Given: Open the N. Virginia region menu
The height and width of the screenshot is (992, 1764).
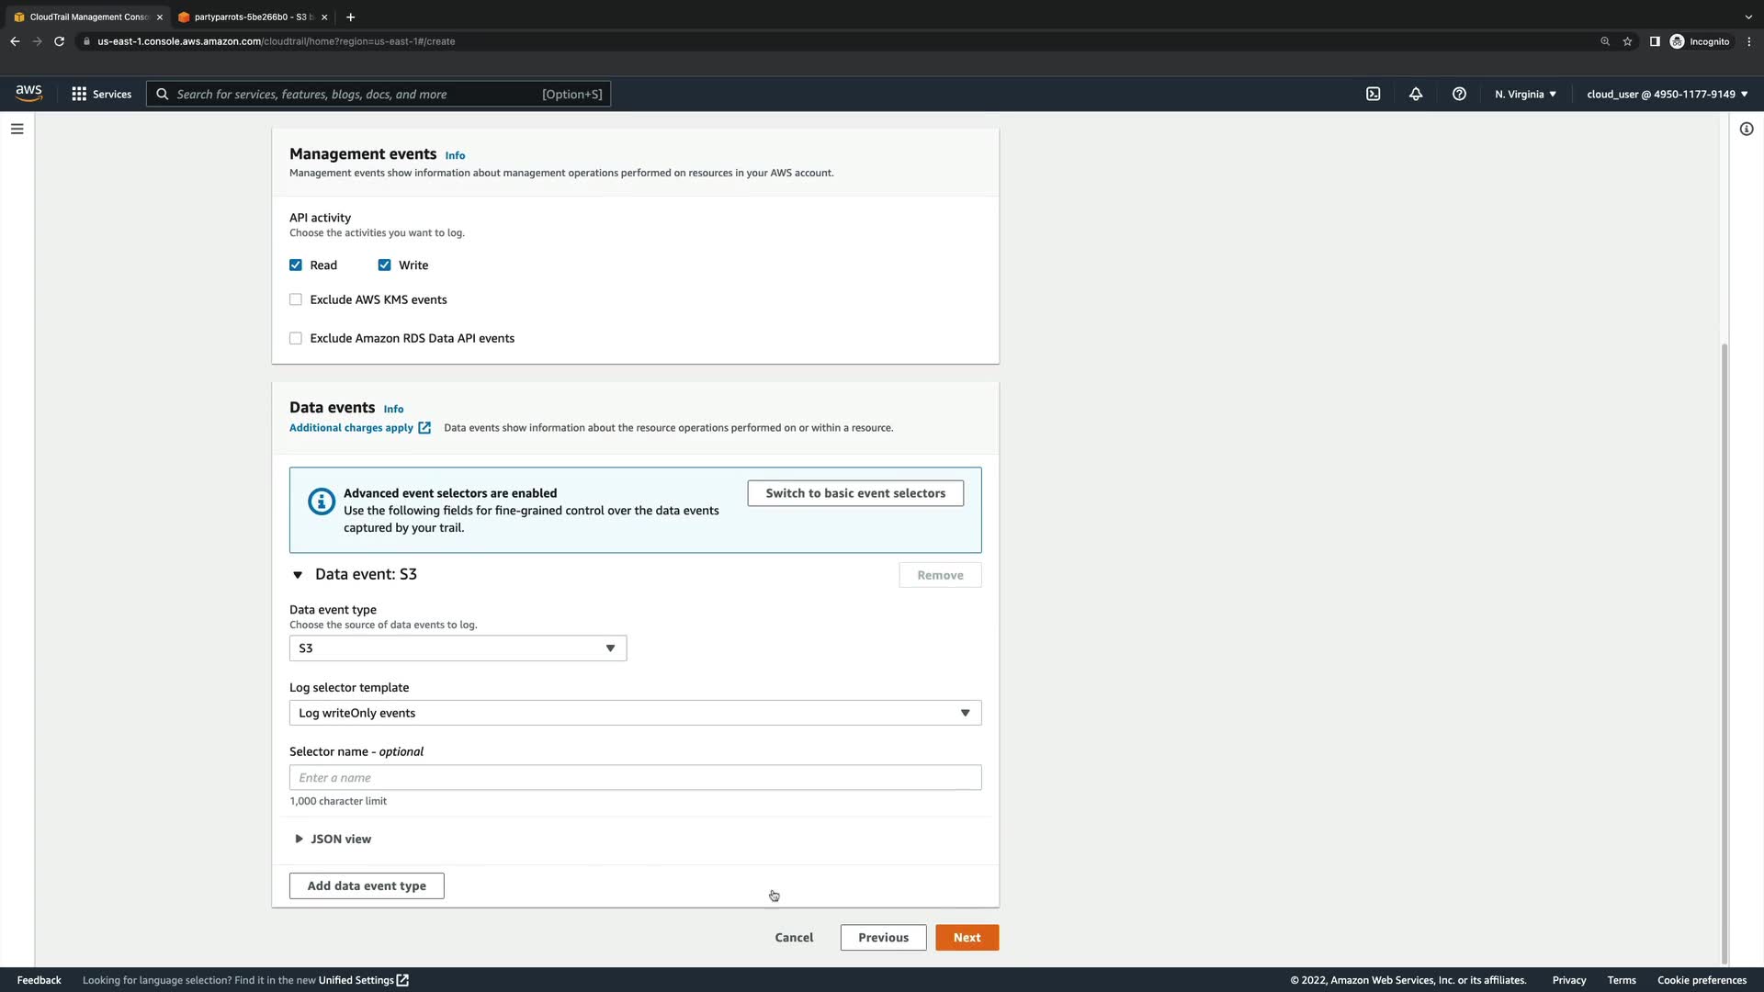Looking at the screenshot, I should pos(1525,94).
